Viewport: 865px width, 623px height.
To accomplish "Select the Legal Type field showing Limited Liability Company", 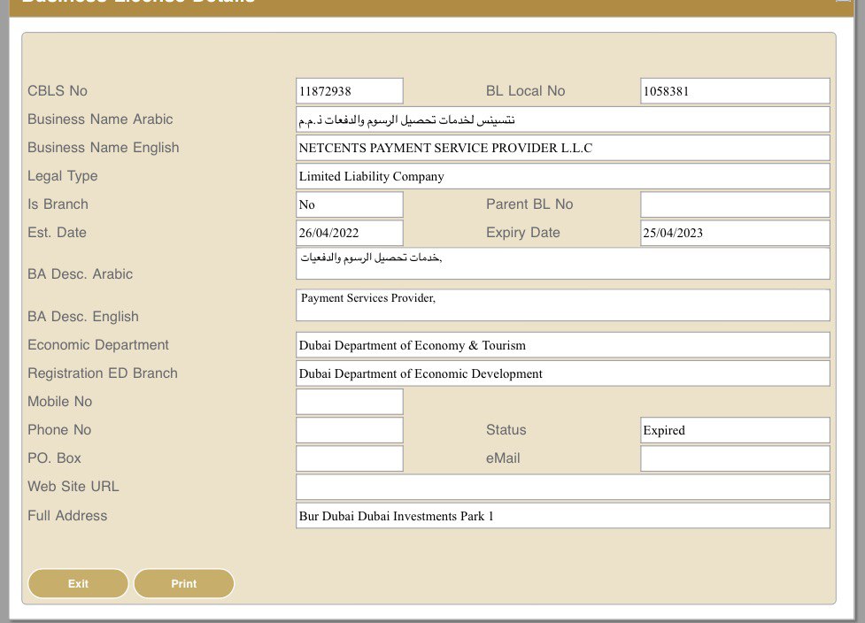I will [x=562, y=176].
